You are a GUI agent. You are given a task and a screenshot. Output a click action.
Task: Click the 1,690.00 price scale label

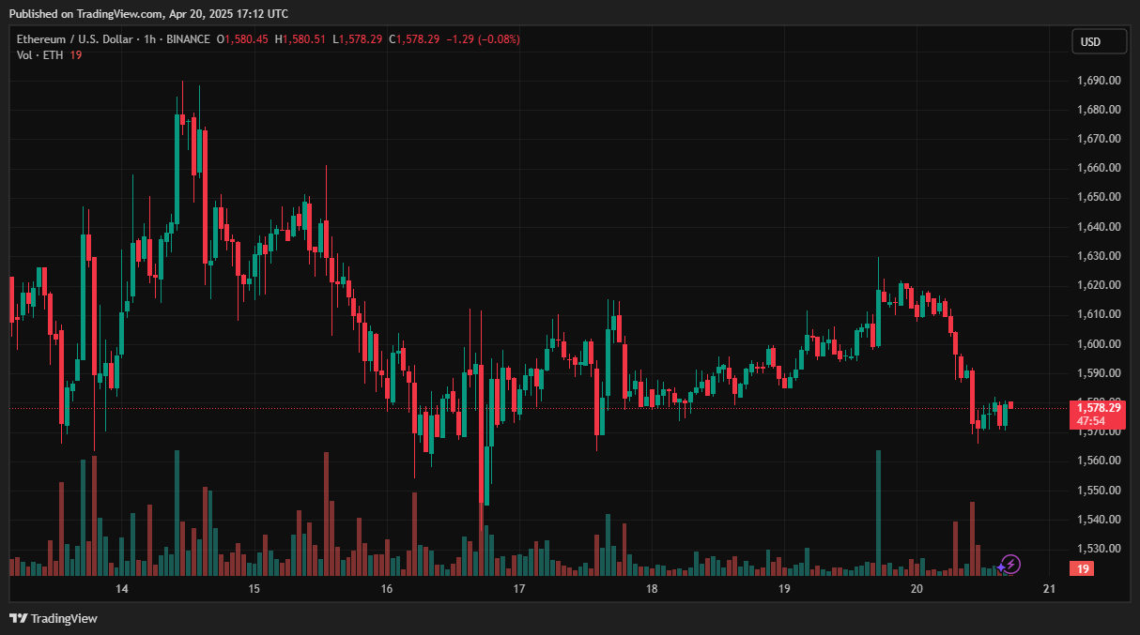(x=1099, y=81)
